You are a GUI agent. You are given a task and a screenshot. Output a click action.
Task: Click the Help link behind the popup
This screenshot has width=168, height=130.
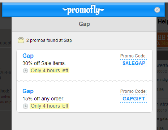(x=163, y=22)
